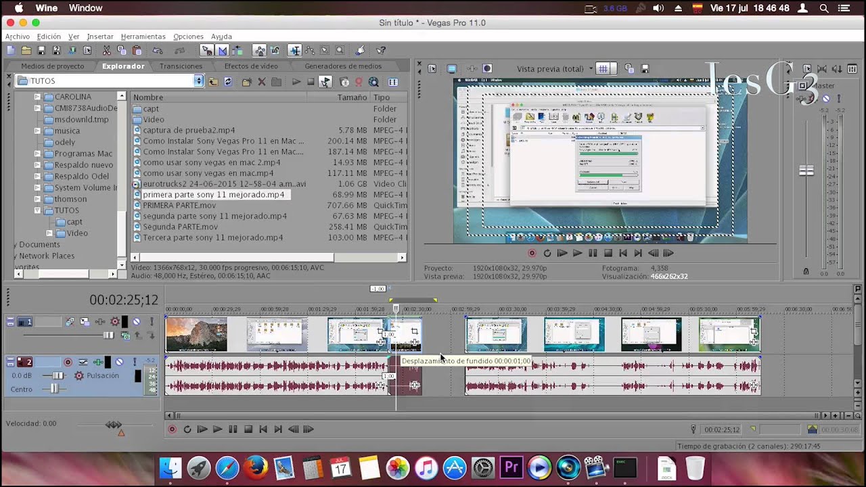Toggle Enable Snapping in main toolbar

pos(207,50)
